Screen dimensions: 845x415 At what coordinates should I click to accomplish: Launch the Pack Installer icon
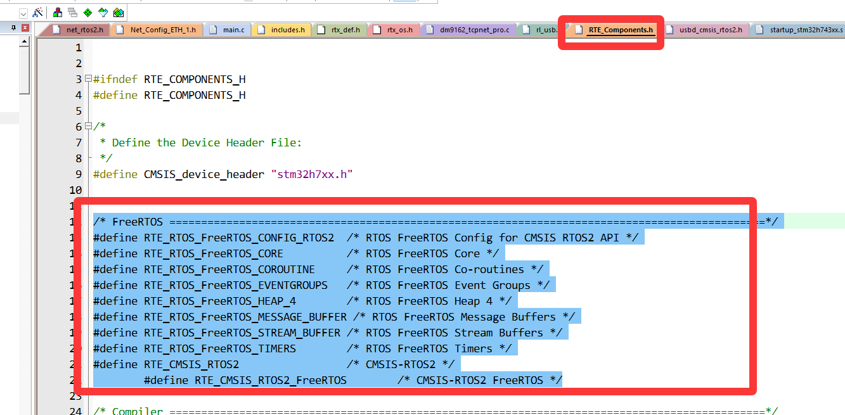pos(118,12)
